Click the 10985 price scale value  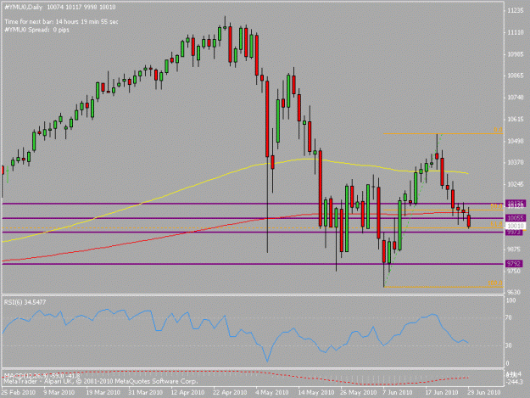(x=515, y=54)
